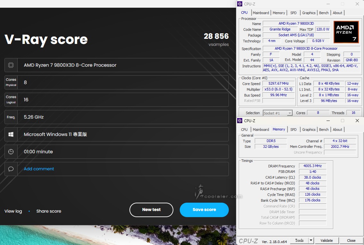Expand the Tools dropdown arrow
Viewport: 364px width, 245px height.
click(x=310, y=241)
